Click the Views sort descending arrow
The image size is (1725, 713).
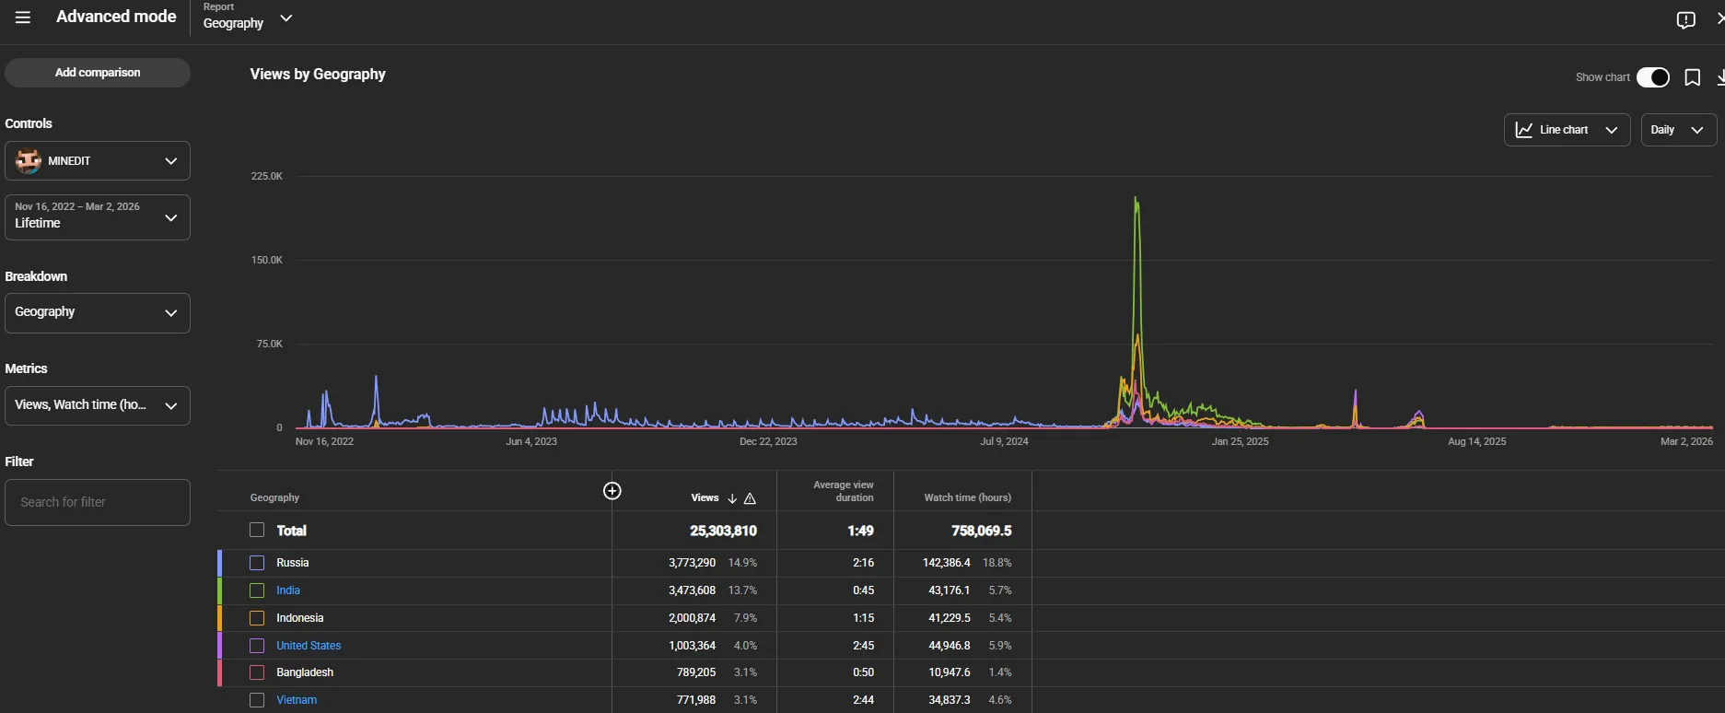[732, 498]
